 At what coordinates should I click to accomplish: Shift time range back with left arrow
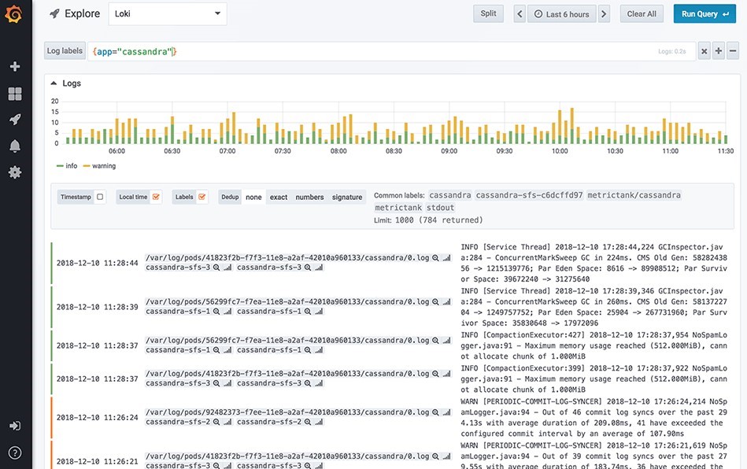click(520, 14)
